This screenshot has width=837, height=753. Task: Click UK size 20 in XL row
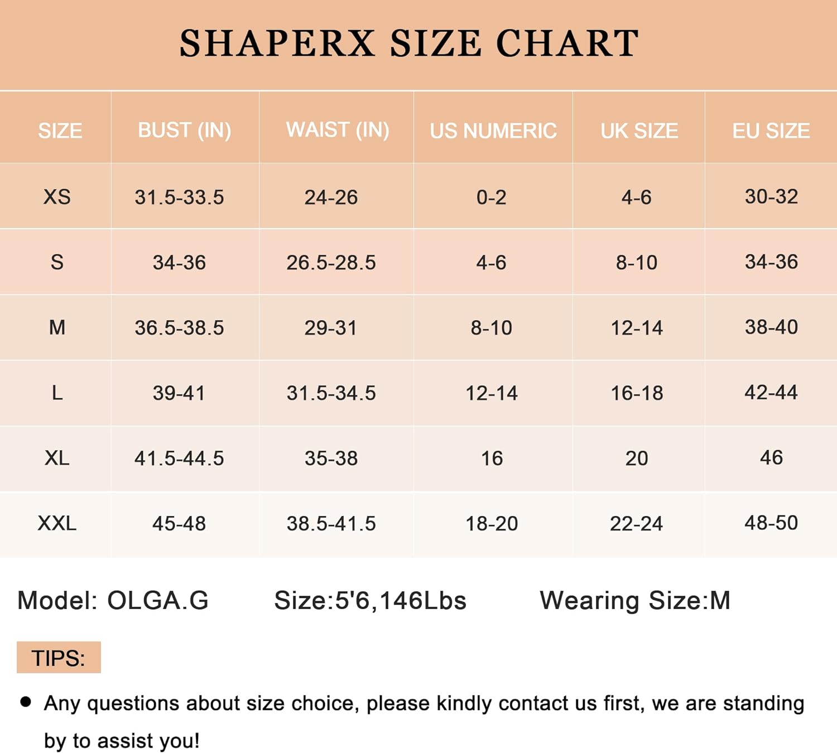(637, 458)
